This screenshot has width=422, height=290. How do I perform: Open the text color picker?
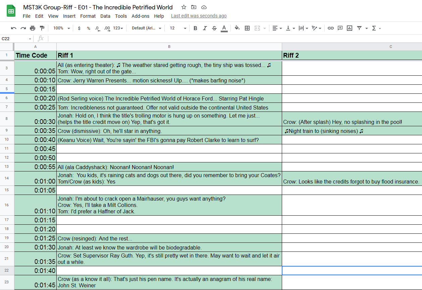pos(224,28)
